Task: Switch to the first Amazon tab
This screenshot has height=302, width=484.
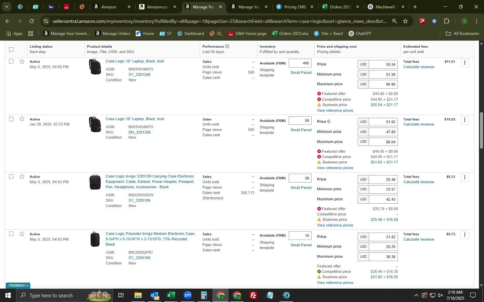Action: tap(112, 7)
